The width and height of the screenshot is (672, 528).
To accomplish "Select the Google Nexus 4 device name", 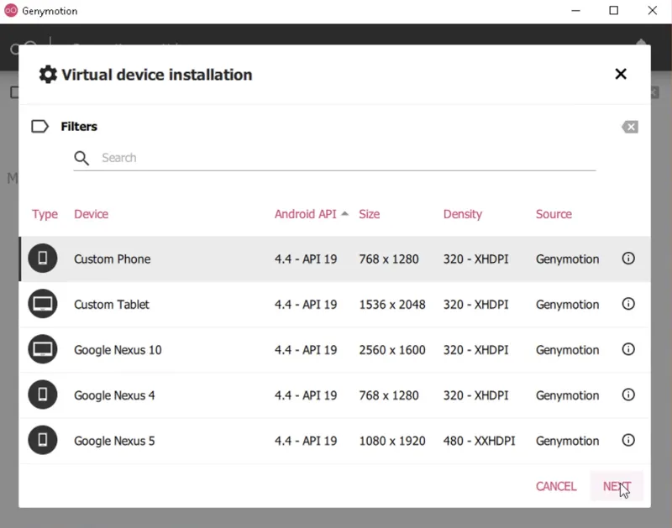I will point(114,395).
